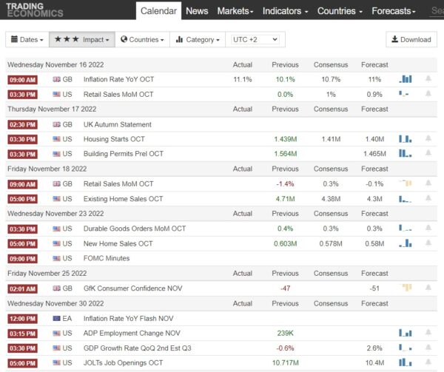Click the search field in the navbar
Image resolution: width=444 pixels, height=372 pixels.
coord(437,11)
